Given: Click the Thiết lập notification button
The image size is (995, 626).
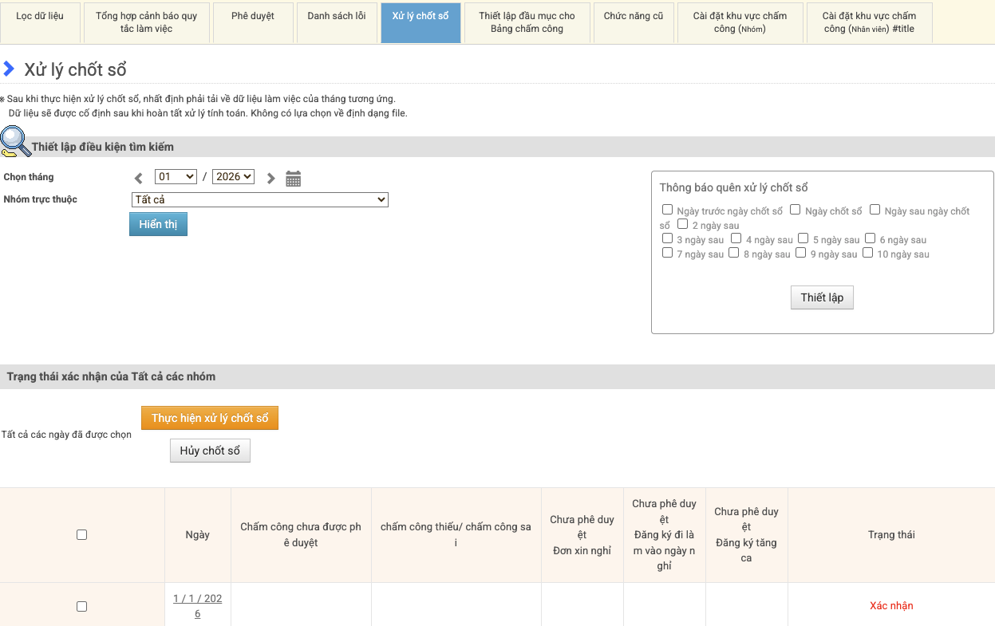Looking at the screenshot, I should pyautogui.click(x=822, y=297).
